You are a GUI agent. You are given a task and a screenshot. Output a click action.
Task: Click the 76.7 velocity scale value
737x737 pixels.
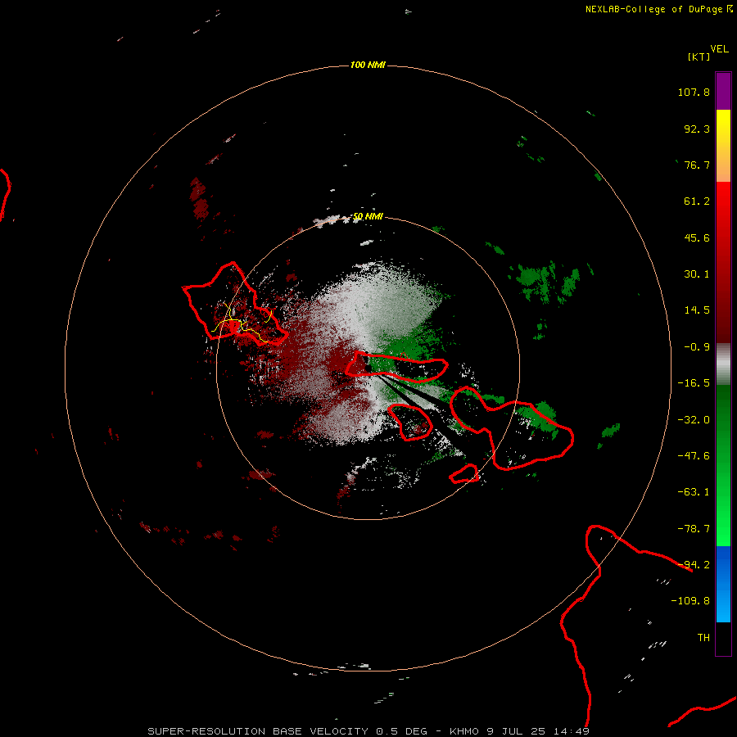pyautogui.click(x=697, y=165)
